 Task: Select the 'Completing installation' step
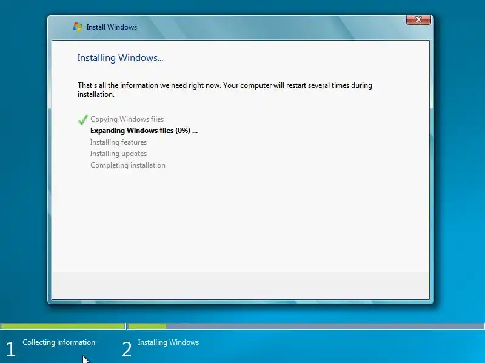coord(128,165)
